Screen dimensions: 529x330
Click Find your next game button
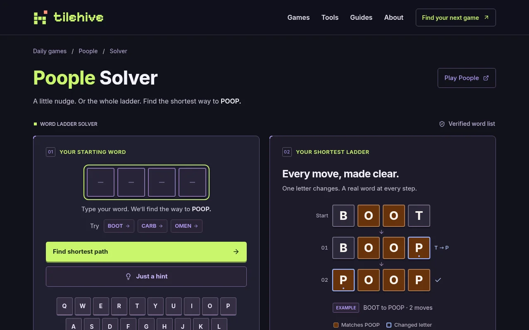(455, 17)
